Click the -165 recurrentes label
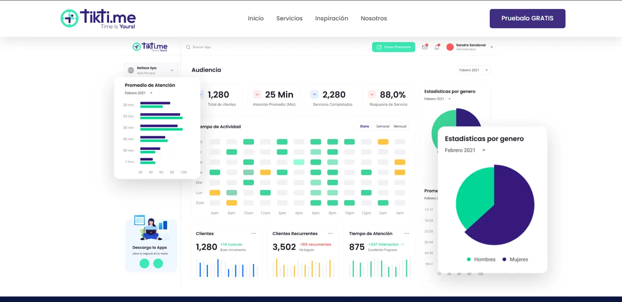The width and height of the screenshot is (622, 302). click(x=315, y=244)
